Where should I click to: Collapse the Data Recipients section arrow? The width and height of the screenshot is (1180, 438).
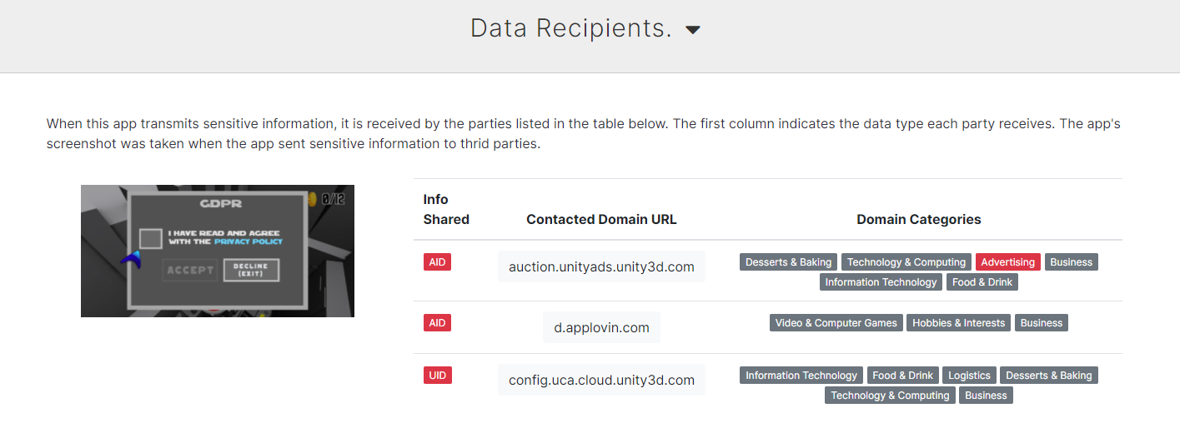[692, 30]
